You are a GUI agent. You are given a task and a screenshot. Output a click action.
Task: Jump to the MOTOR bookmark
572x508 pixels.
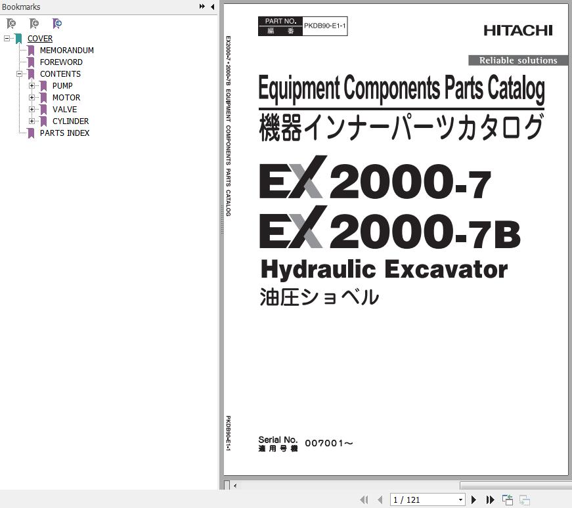66,97
